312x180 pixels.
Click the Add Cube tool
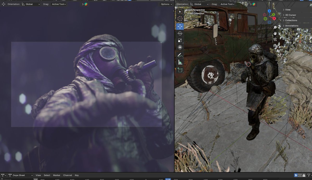[180, 70]
